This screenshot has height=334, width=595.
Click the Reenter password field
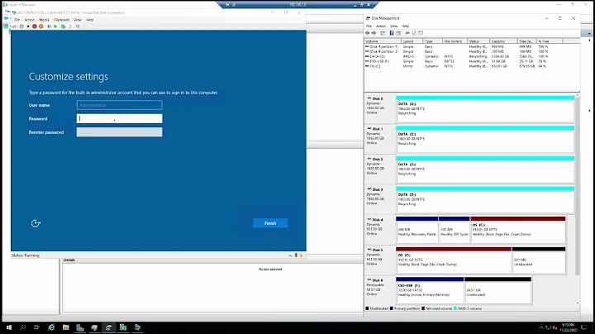119,132
